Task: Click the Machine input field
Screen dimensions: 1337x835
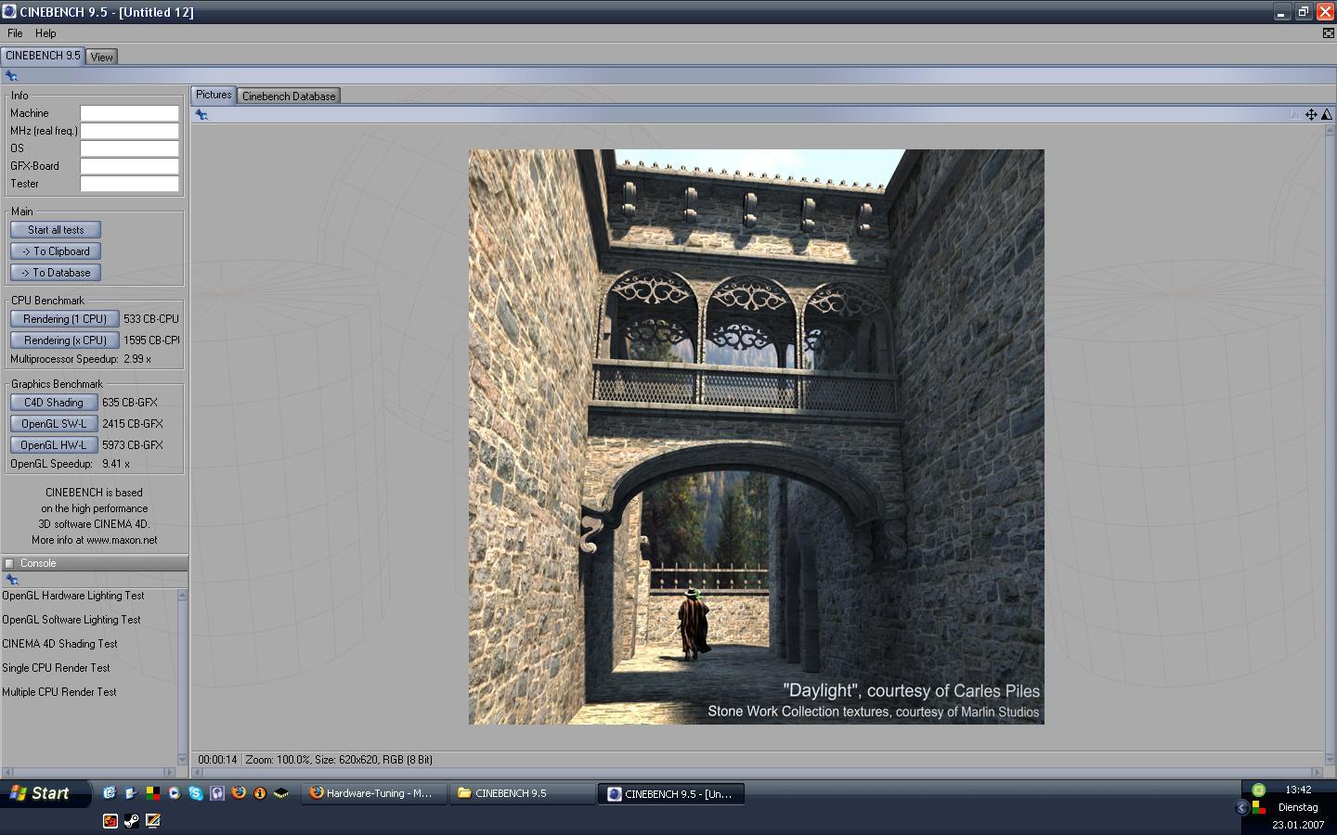Action: click(x=129, y=113)
